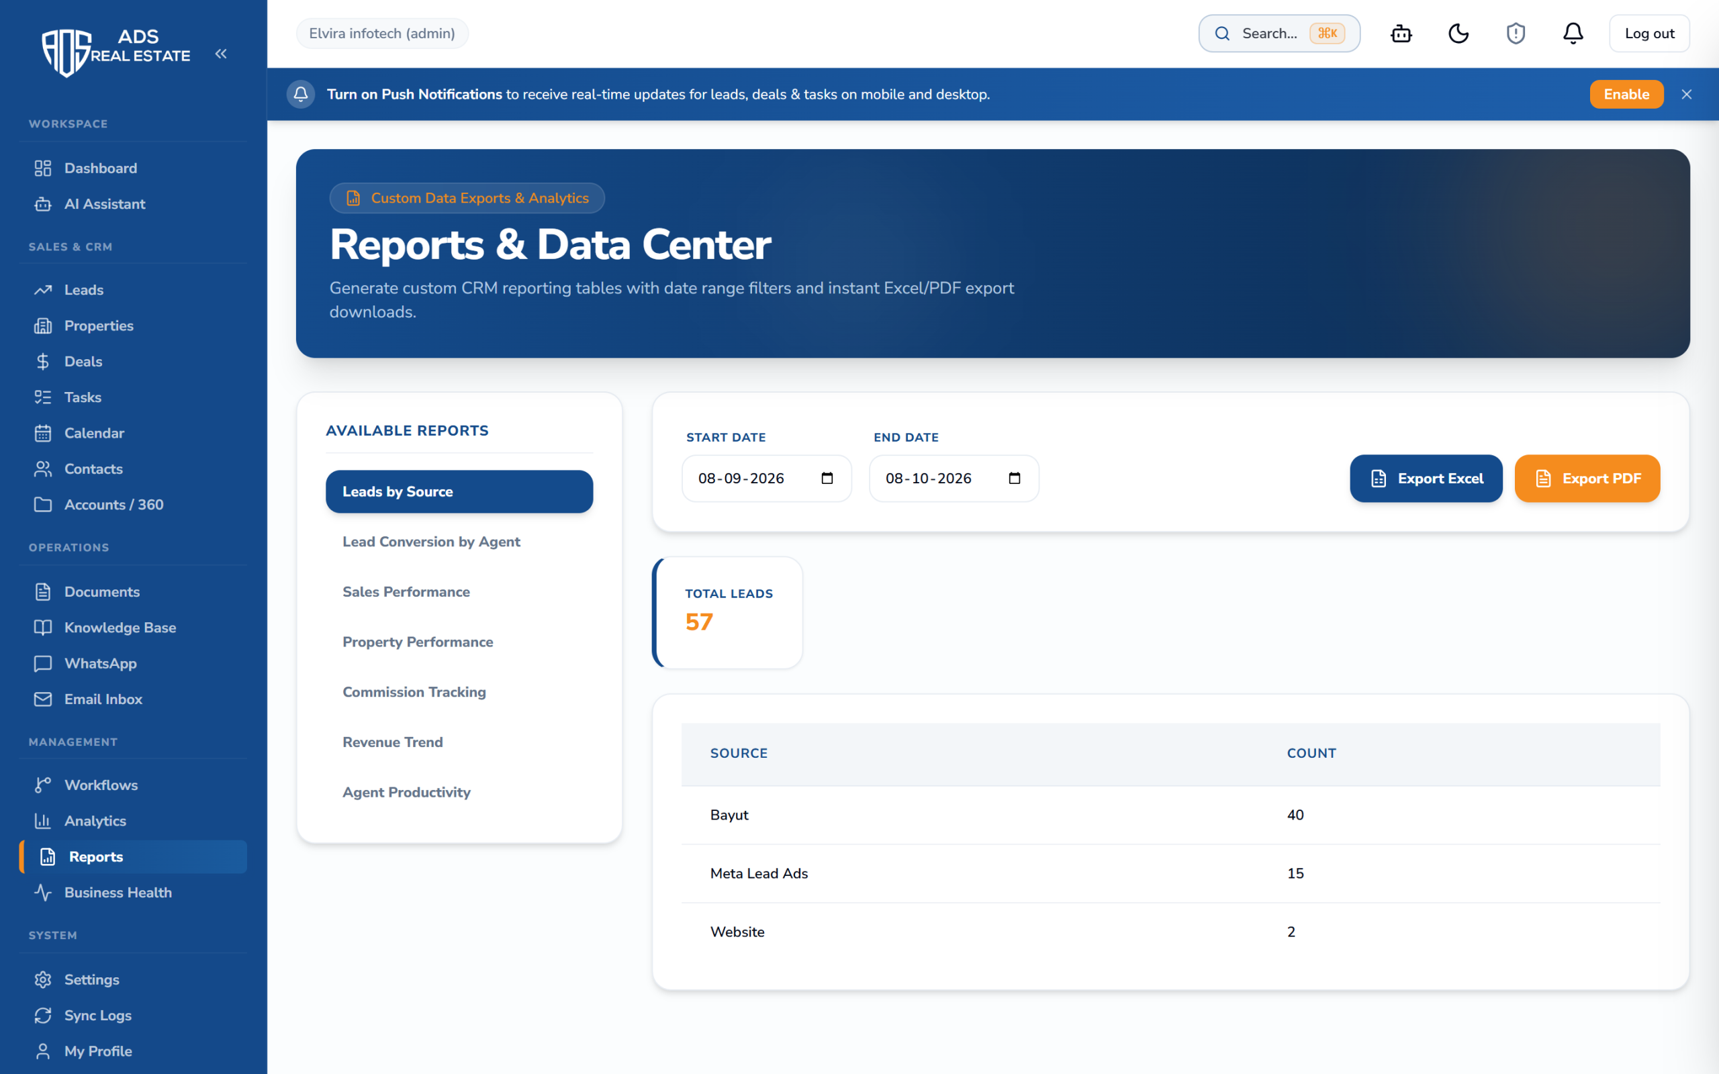Open Dashboard from the sidebar
The height and width of the screenshot is (1074, 1719).
click(x=133, y=168)
